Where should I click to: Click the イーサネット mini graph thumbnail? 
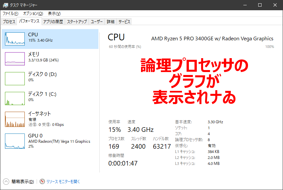[15, 119]
